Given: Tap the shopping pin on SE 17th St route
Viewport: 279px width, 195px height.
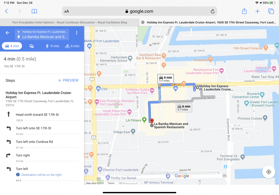Looking at the screenshot, I should (x=175, y=88).
